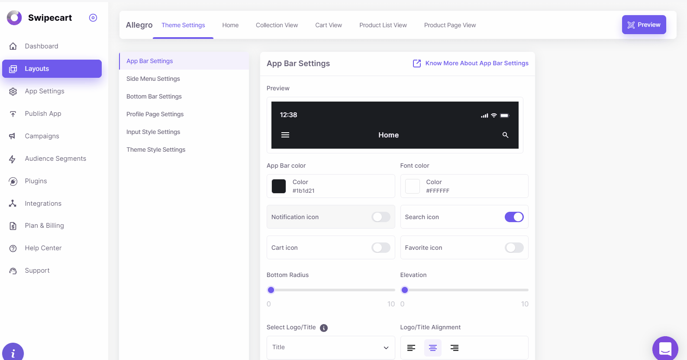Turn on the Cart icon toggle

tap(381, 248)
